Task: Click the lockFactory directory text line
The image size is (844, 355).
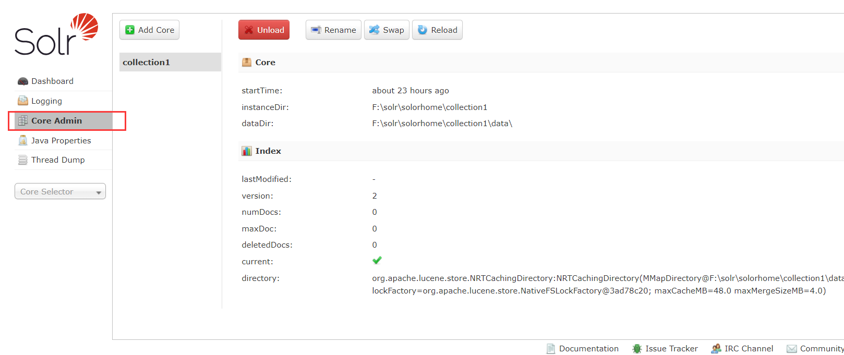Action: pyautogui.click(x=599, y=291)
